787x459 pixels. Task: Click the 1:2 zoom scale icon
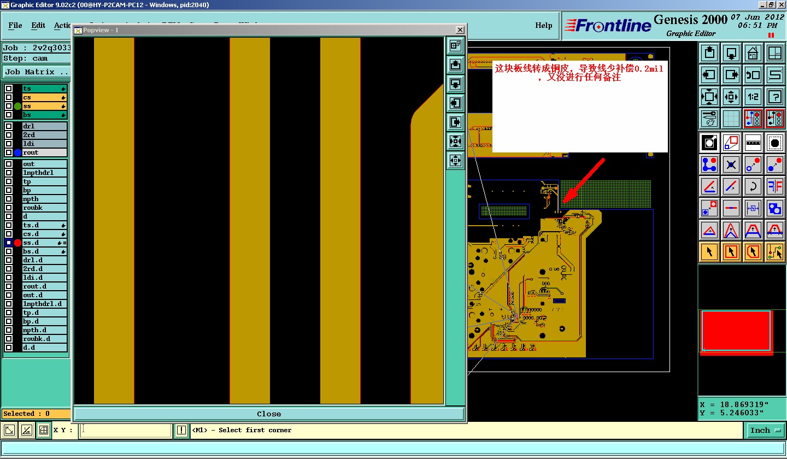[753, 97]
